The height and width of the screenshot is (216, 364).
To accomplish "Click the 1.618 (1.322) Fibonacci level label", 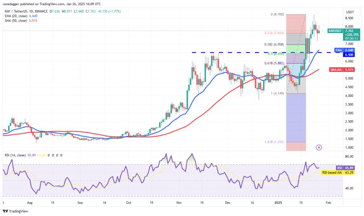I will (274, 142).
